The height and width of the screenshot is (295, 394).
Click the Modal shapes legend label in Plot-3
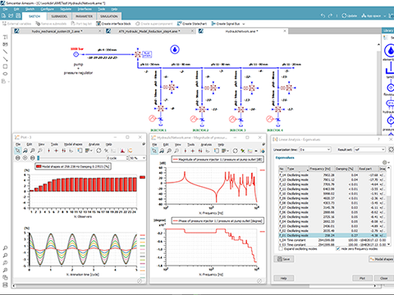(x=73, y=166)
